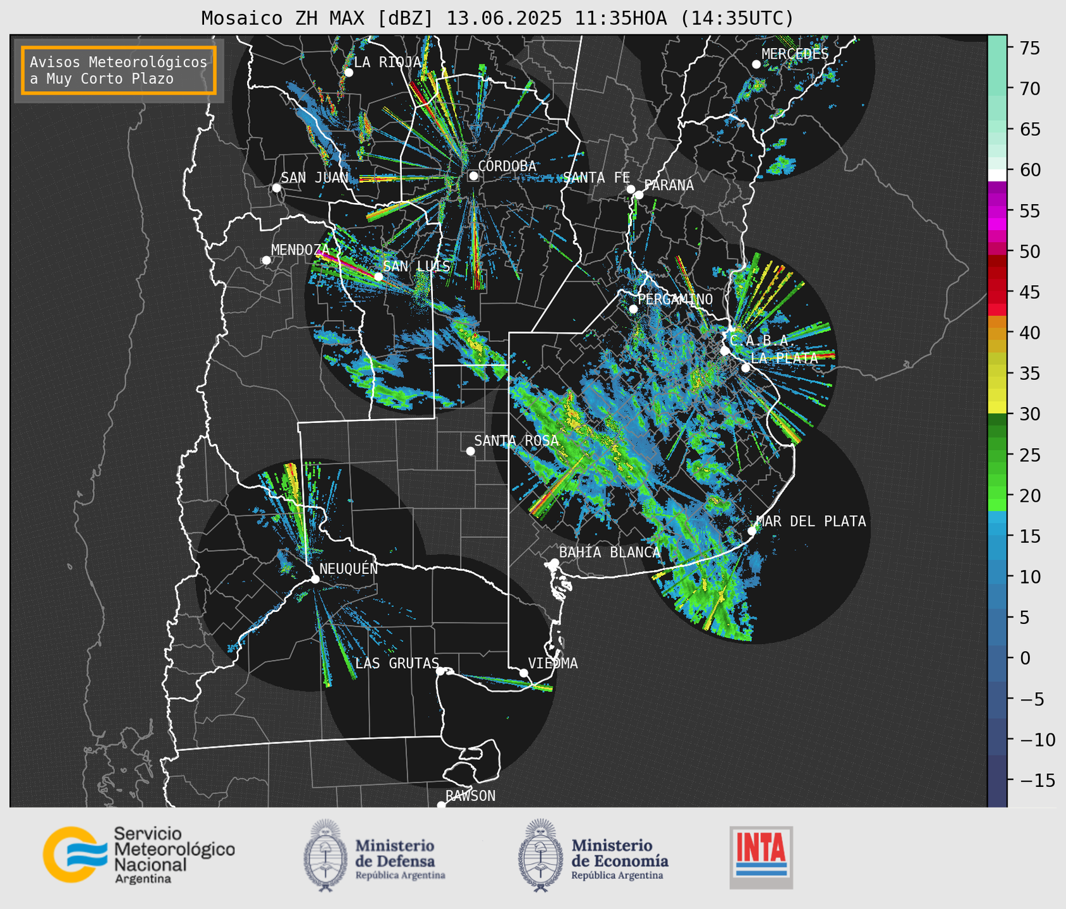
Task: Click the MAR DEL PLATA marker dot
Action: tap(751, 531)
